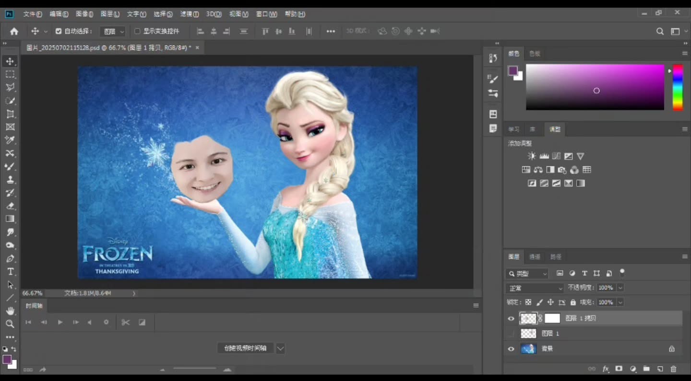Select the Eraser tool
Image resolution: width=691 pixels, height=381 pixels.
(10, 206)
